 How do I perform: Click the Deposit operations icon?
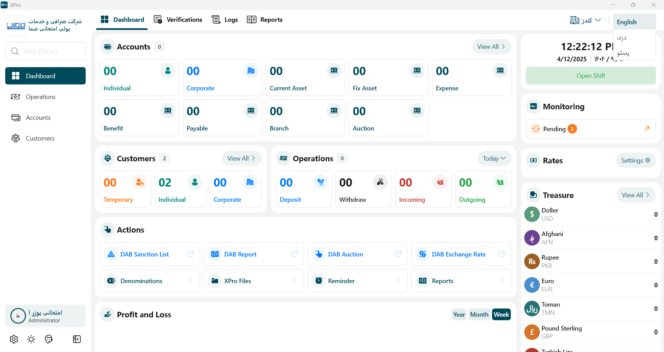[x=321, y=182]
